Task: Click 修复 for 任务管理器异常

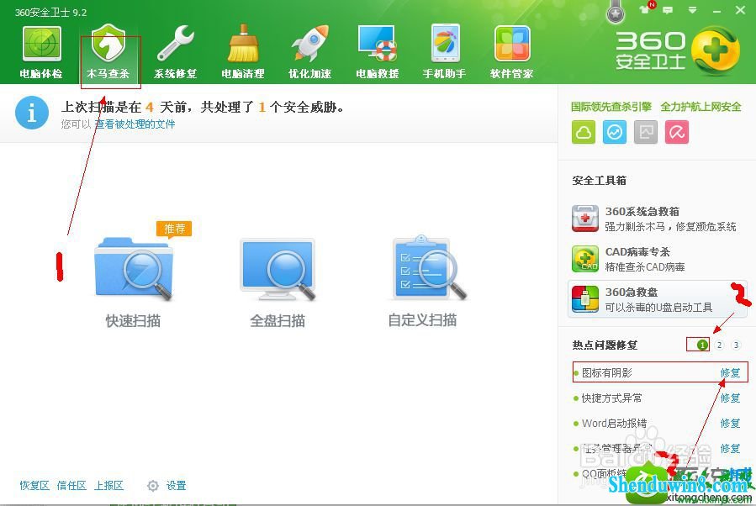Action: pyautogui.click(x=730, y=449)
